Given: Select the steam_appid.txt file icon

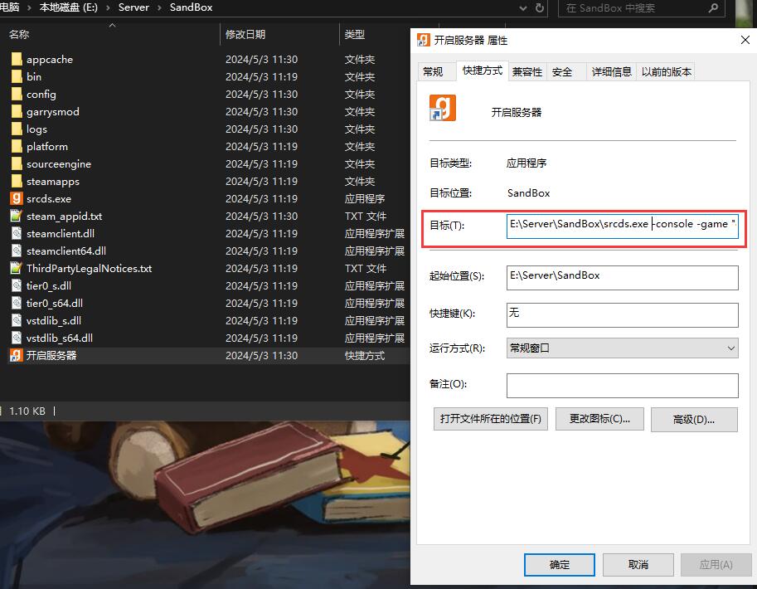Looking at the screenshot, I should tap(17, 216).
